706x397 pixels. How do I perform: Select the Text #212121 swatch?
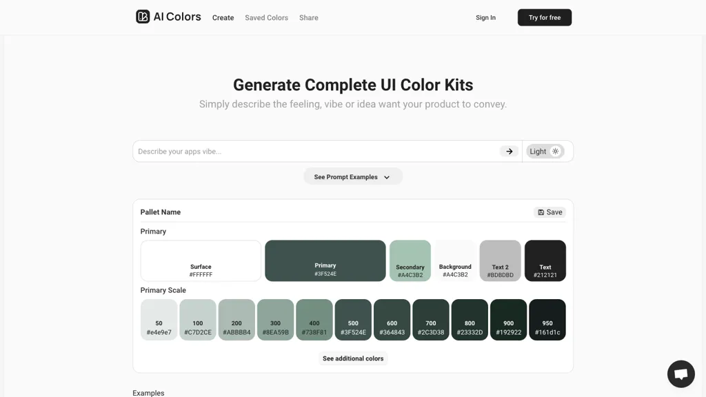point(545,261)
